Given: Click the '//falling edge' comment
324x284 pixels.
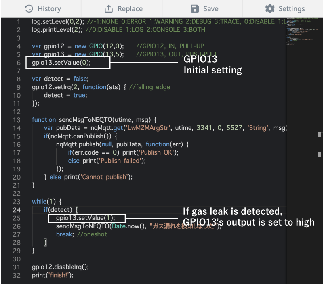Looking at the screenshot, I should (x=149, y=87).
